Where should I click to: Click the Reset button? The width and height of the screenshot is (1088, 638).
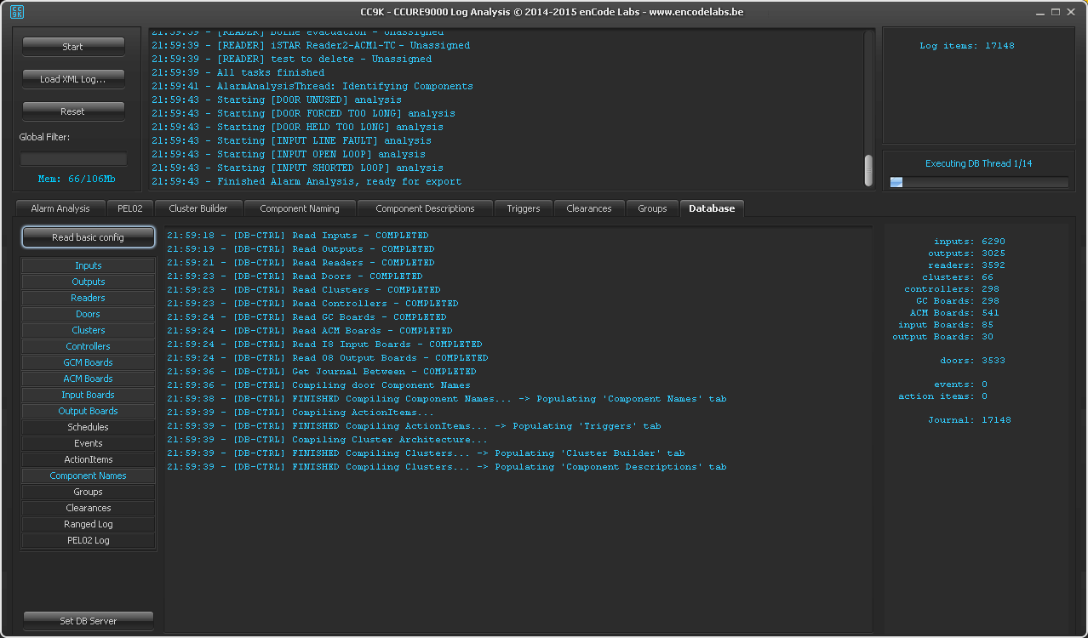(73, 111)
